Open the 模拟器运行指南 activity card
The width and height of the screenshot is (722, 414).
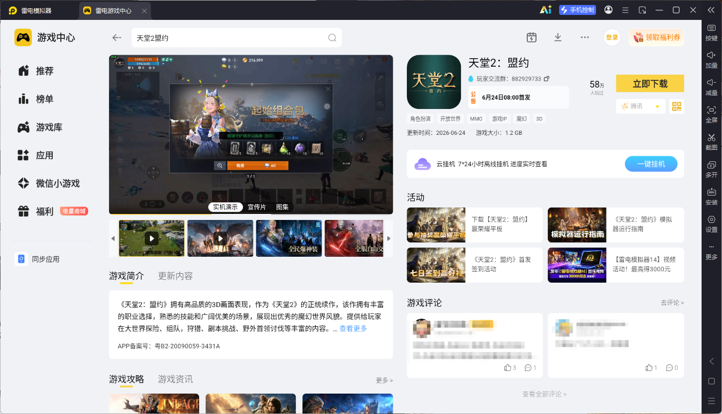tap(616, 225)
